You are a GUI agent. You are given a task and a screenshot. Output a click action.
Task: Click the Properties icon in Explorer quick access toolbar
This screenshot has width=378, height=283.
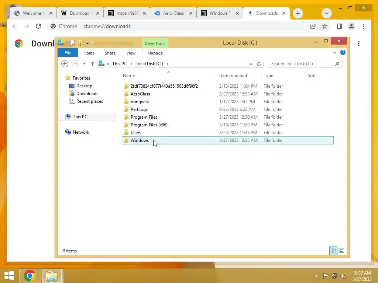coord(73,43)
